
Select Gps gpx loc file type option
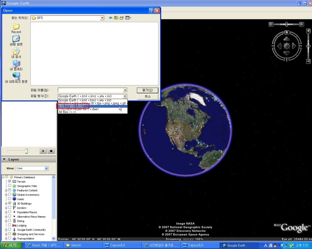(x=92, y=106)
